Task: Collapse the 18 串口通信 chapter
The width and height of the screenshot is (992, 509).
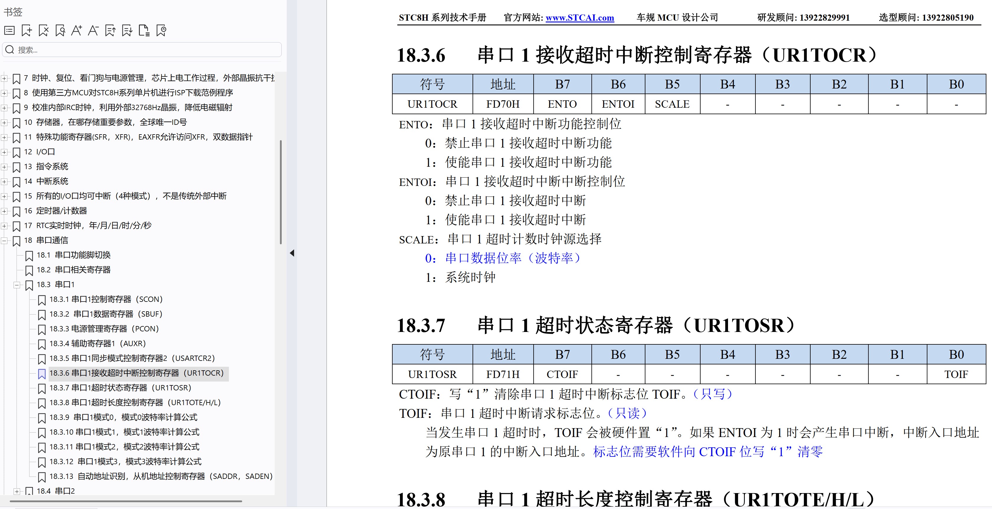Action: (4, 240)
